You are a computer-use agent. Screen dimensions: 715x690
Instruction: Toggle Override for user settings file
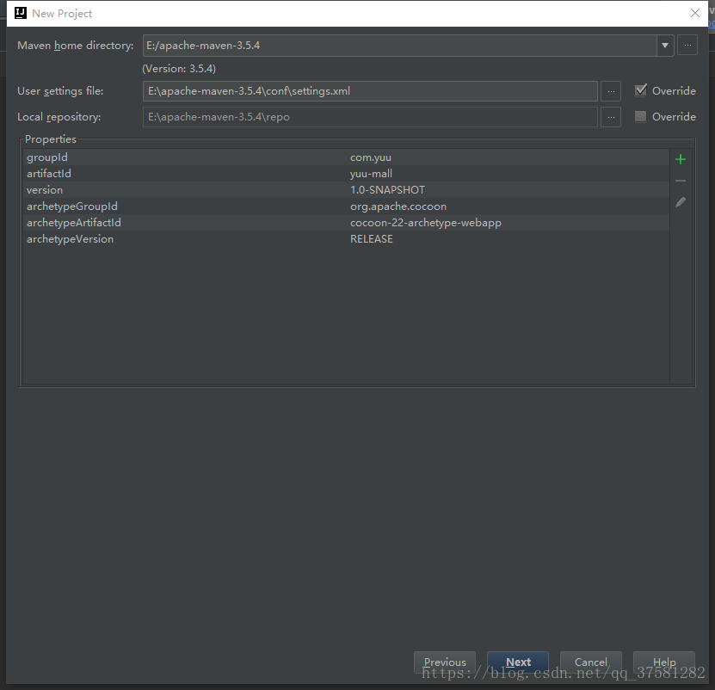(x=640, y=90)
